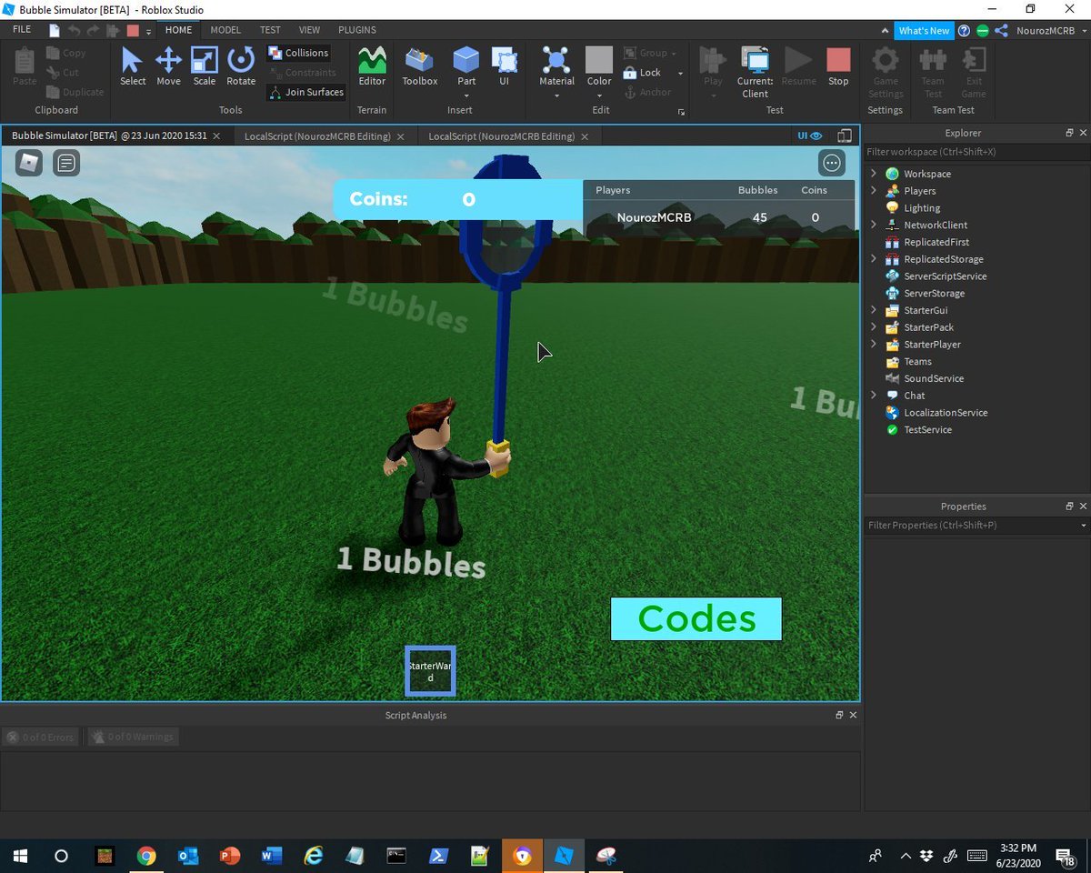Image resolution: width=1091 pixels, height=873 pixels.
Task: Switch to the PLUGINS ribbon tab
Action: point(357,30)
